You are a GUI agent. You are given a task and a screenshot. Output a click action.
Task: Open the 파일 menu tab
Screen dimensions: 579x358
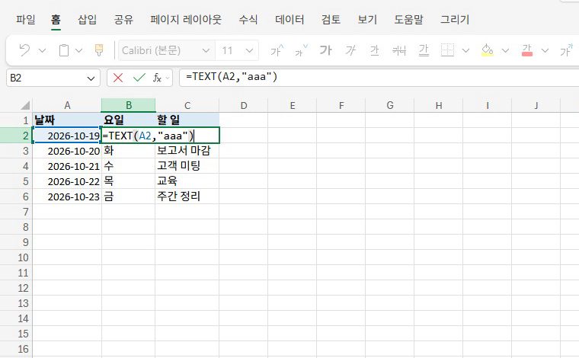click(25, 20)
